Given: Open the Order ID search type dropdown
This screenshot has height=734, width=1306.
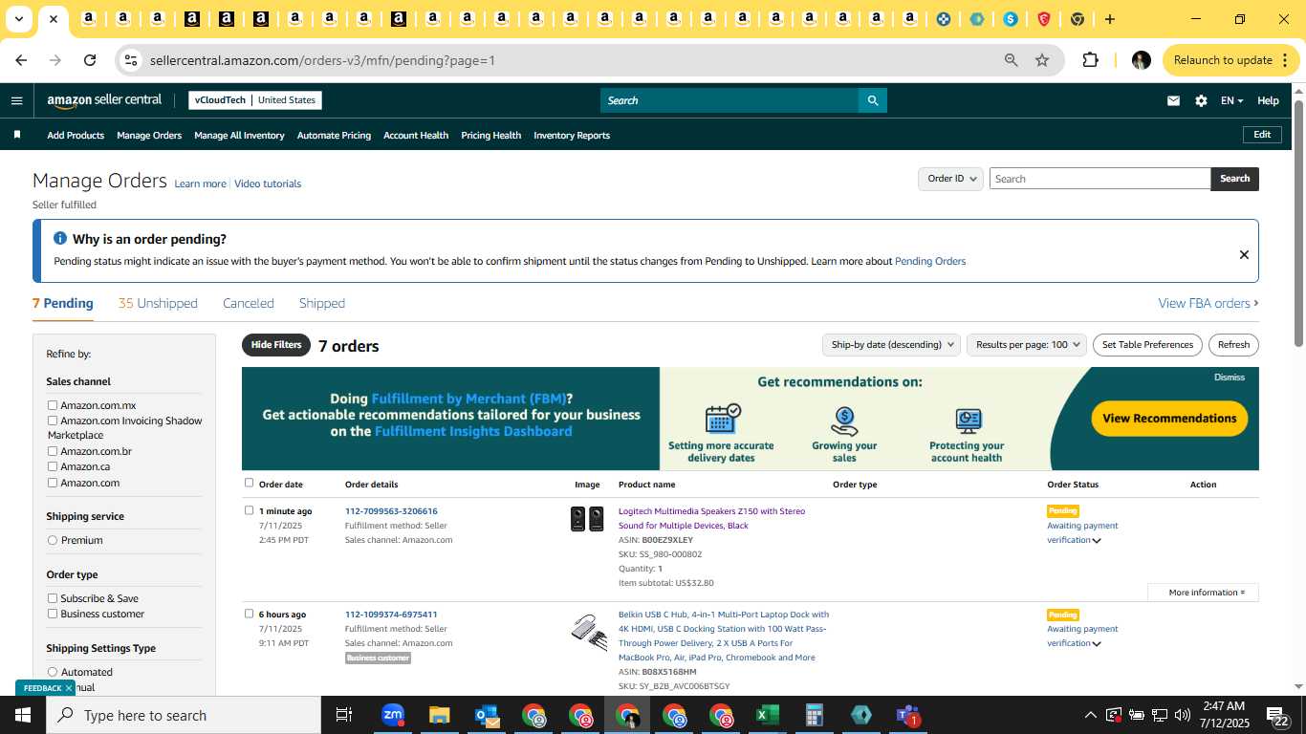Looking at the screenshot, I should pos(951,179).
